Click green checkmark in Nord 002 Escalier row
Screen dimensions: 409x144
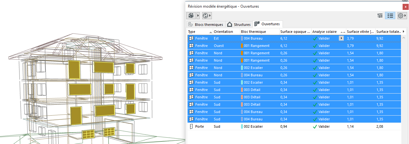point(315,68)
